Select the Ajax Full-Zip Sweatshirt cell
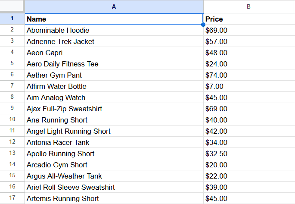Image resolution: width=295 pixels, height=204 pixels. (114, 109)
